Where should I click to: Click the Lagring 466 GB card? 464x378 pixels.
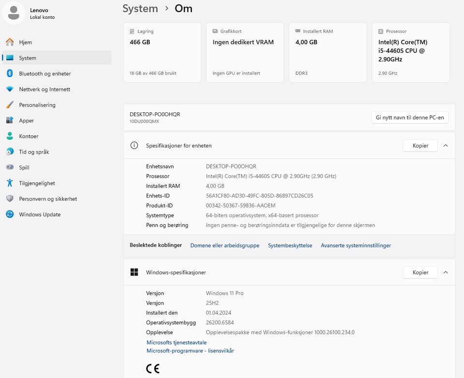pyautogui.click(x=162, y=52)
